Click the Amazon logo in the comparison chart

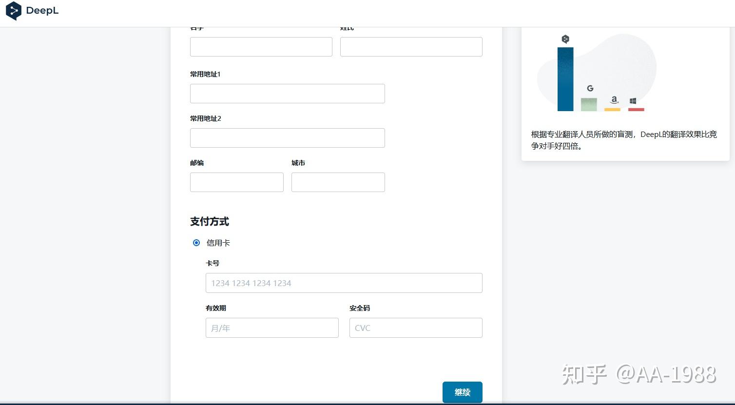pyautogui.click(x=613, y=100)
